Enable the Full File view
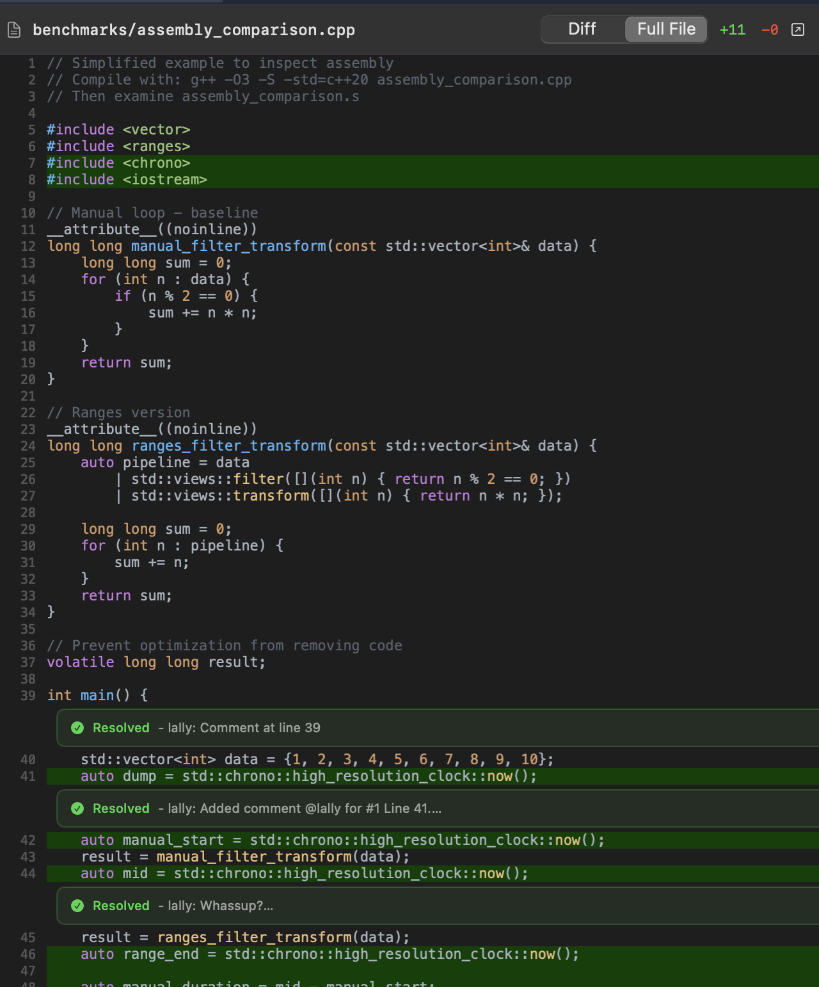Image resolution: width=819 pixels, height=987 pixels. pos(665,29)
